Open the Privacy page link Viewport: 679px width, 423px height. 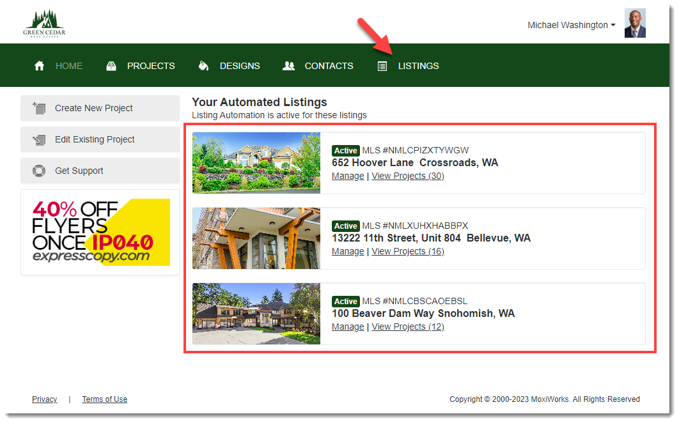(x=44, y=399)
